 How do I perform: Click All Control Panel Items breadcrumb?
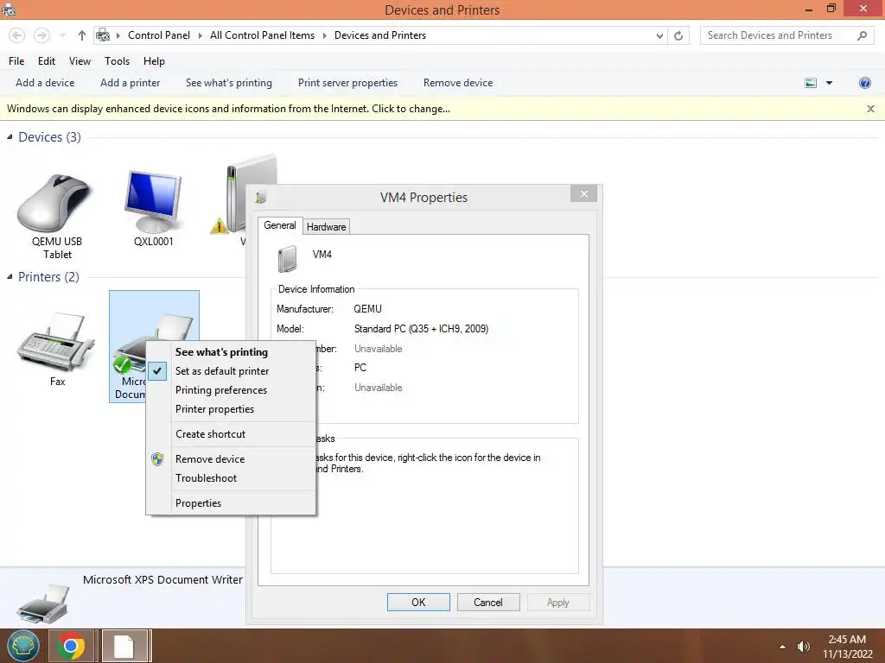point(263,35)
